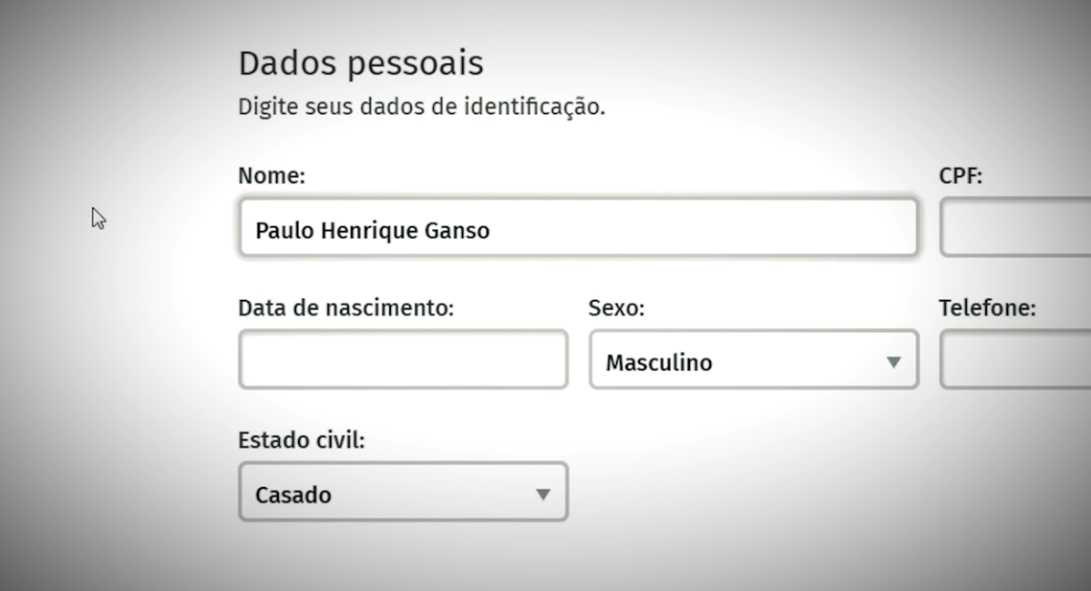Click the 'Telefone:' label text
The height and width of the screenshot is (591, 1091).
coord(986,307)
